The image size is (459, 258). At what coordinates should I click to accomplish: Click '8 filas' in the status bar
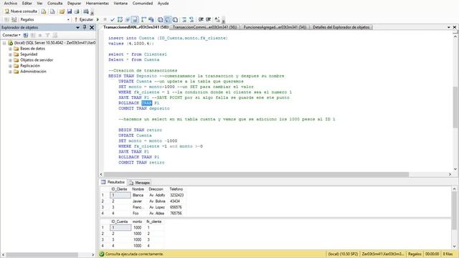pos(448,254)
